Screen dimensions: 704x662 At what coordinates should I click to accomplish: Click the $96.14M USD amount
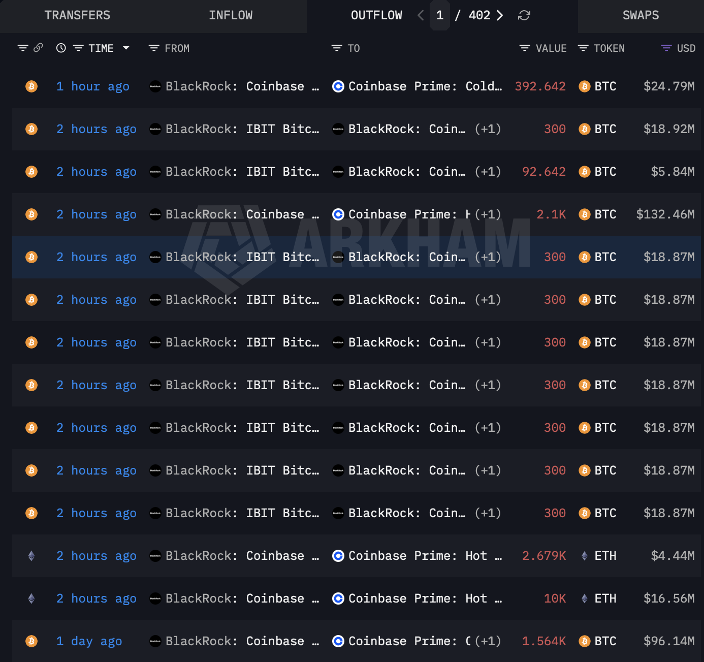pyautogui.click(x=669, y=641)
